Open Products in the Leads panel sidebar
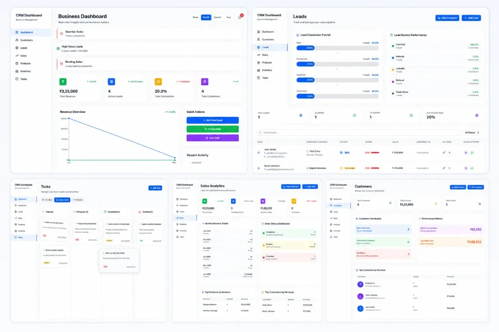 [270, 62]
